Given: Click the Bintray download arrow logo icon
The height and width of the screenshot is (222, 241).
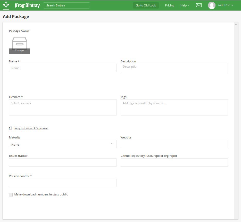Looking at the screenshot, I should pyautogui.click(x=6, y=5).
